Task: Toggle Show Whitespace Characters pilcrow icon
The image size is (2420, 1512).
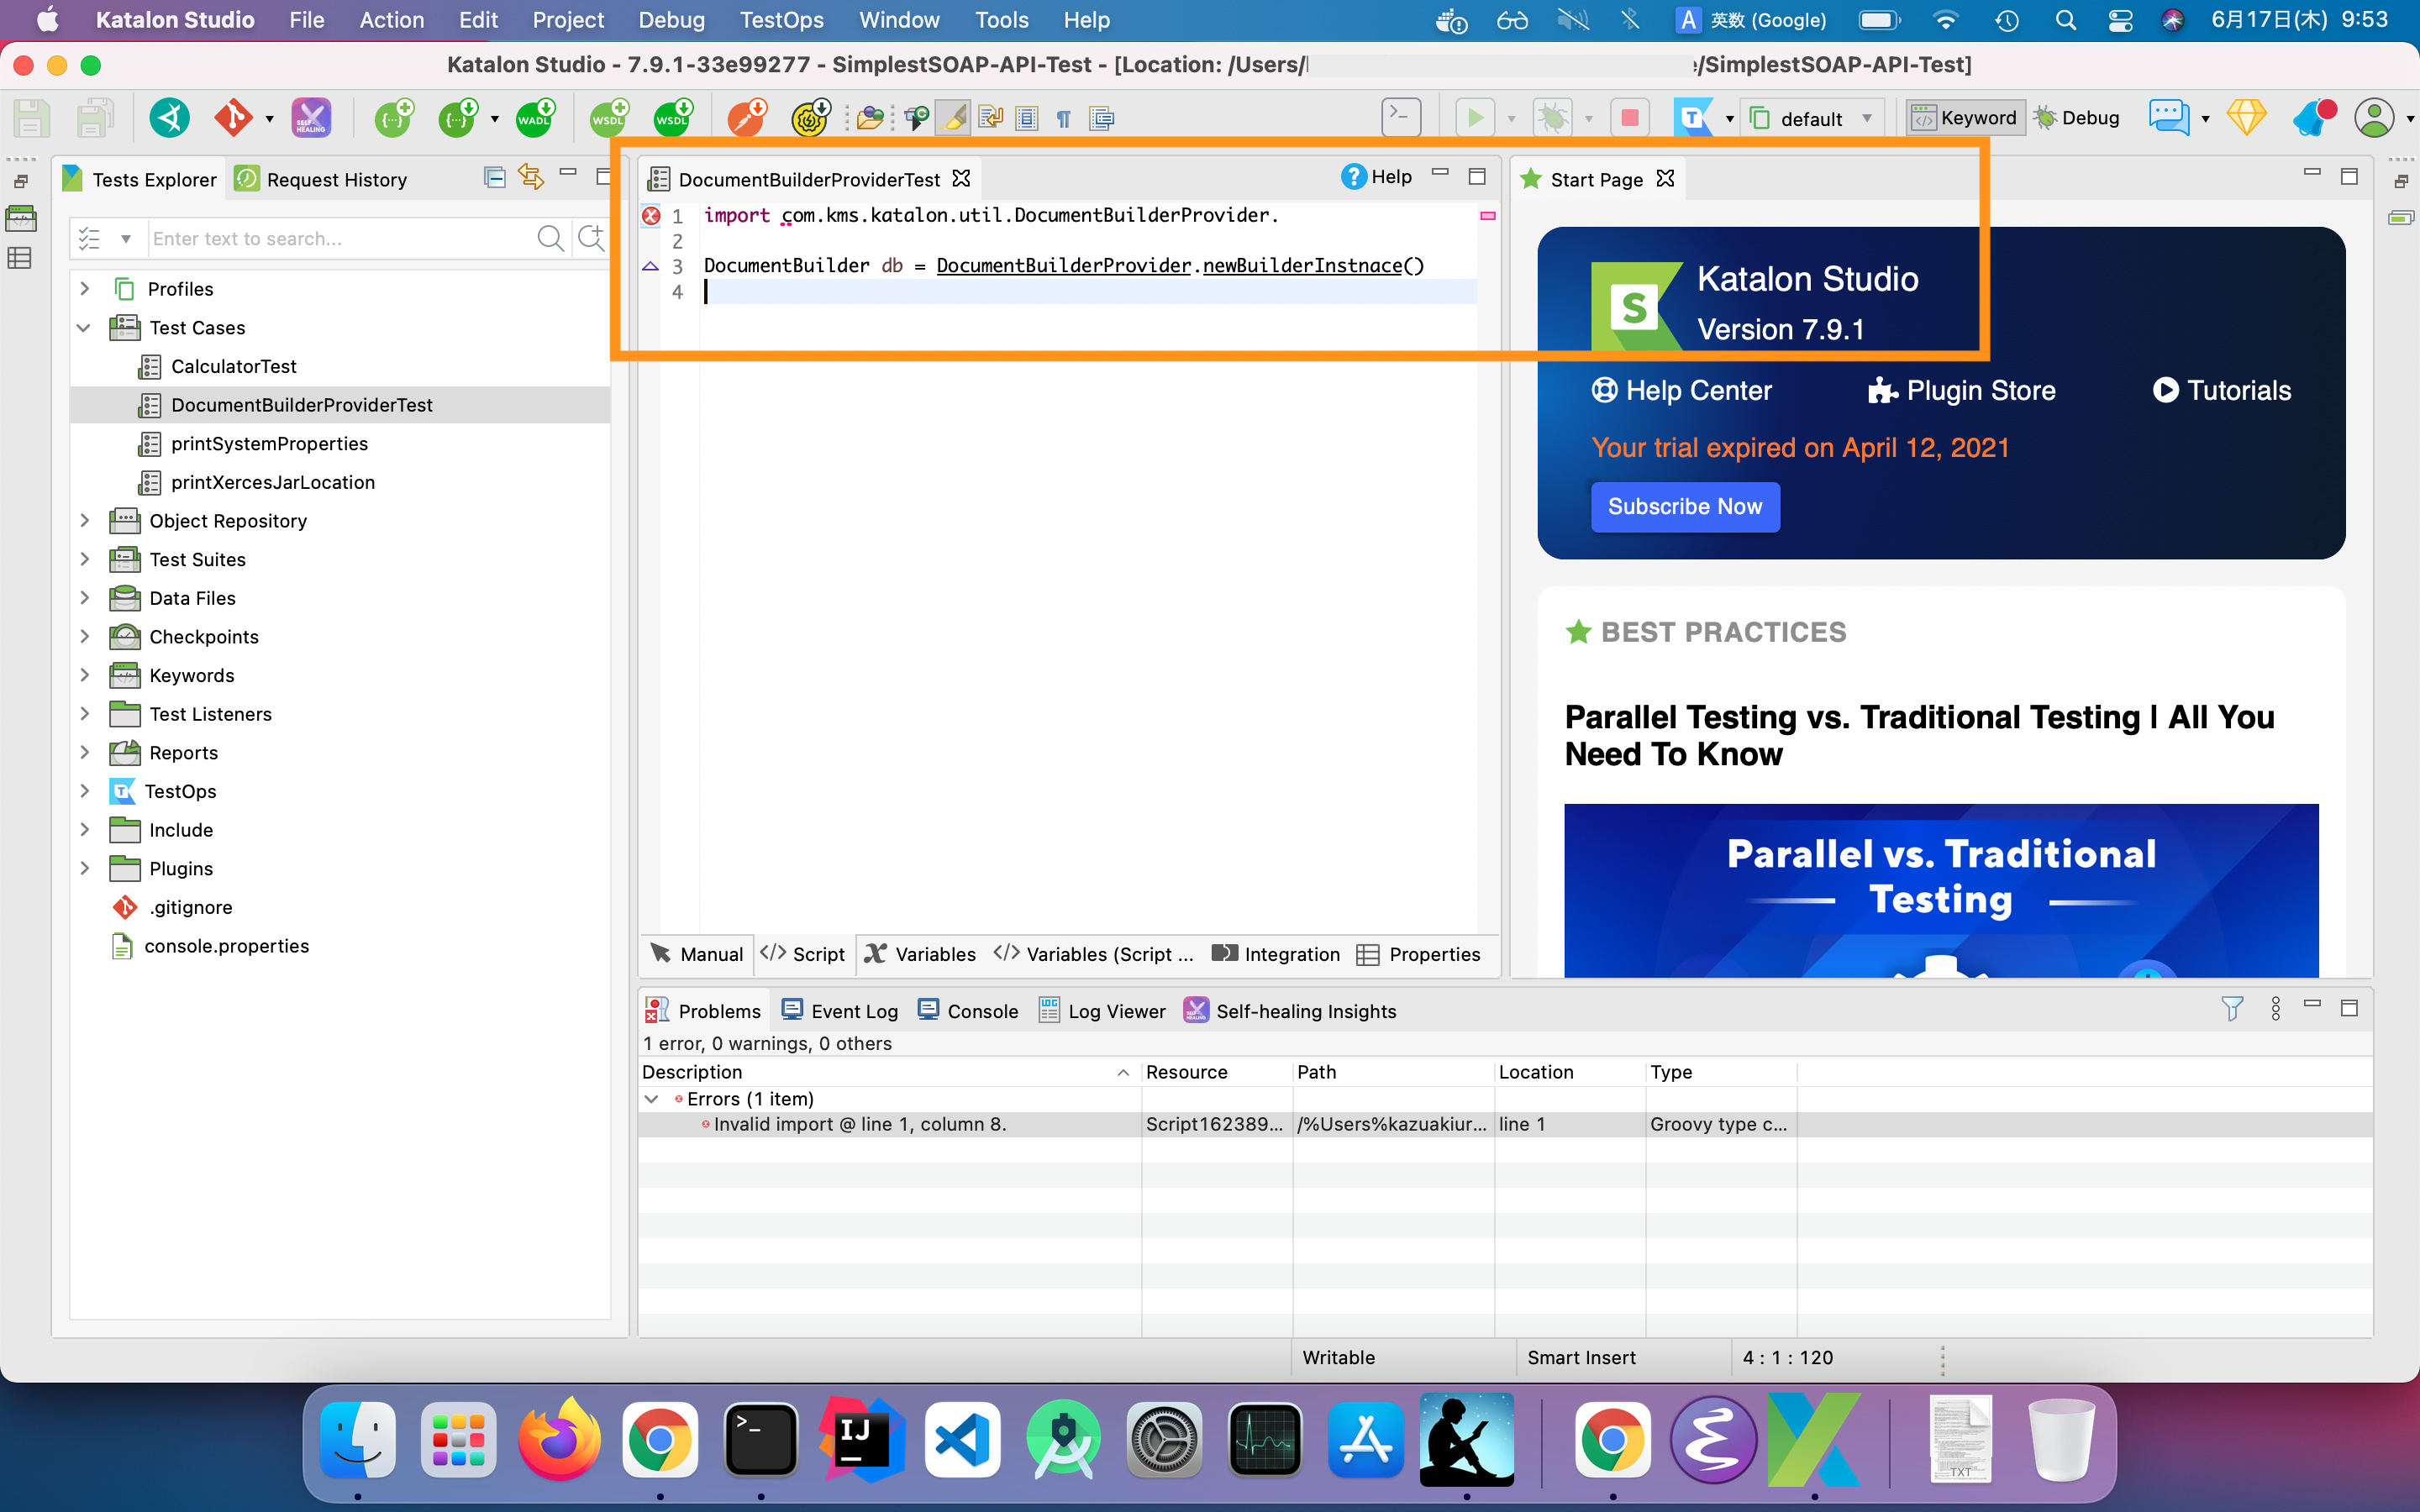Action: click(x=1063, y=118)
